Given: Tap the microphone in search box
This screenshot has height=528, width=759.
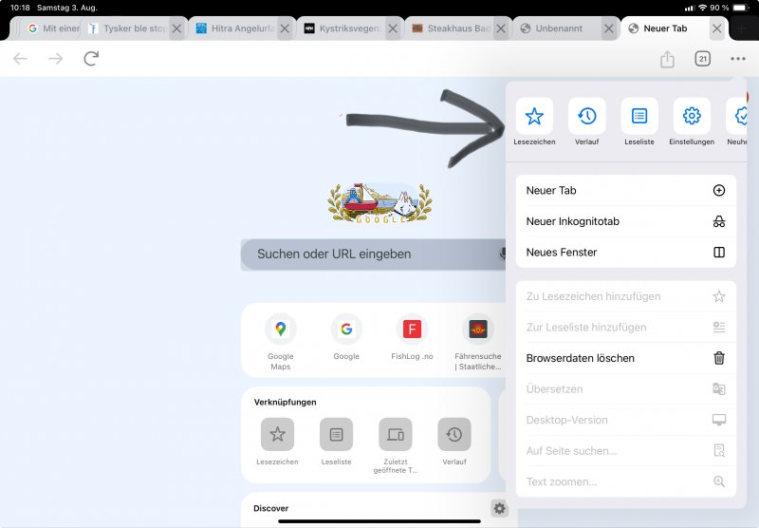Looking at the screenshot, I should tap(503, 254).
